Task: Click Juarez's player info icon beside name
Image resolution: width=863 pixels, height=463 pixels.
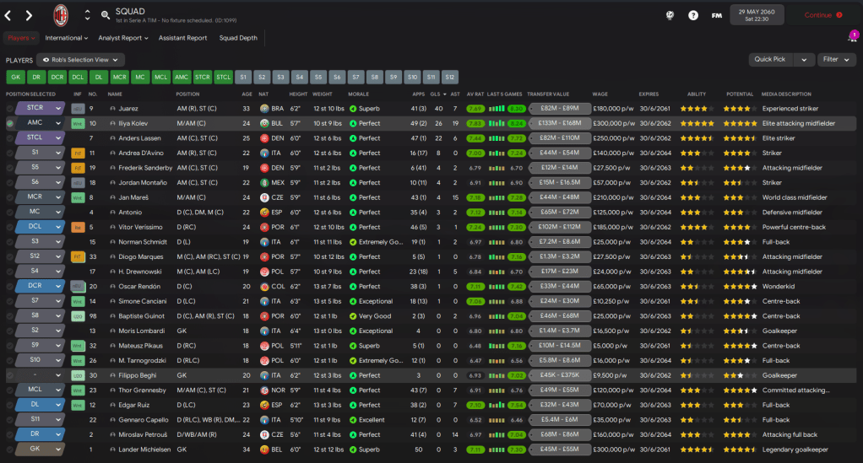Action: [112, 109]
